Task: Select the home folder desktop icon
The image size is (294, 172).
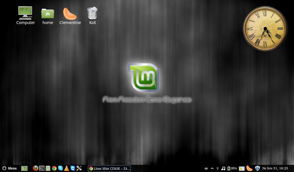Action: click(48, 16)
